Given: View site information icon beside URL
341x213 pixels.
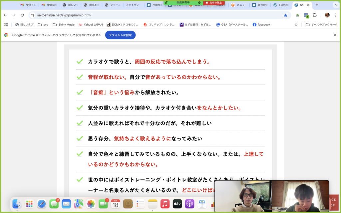Looking at the screenshot, I should pos(32,15).
